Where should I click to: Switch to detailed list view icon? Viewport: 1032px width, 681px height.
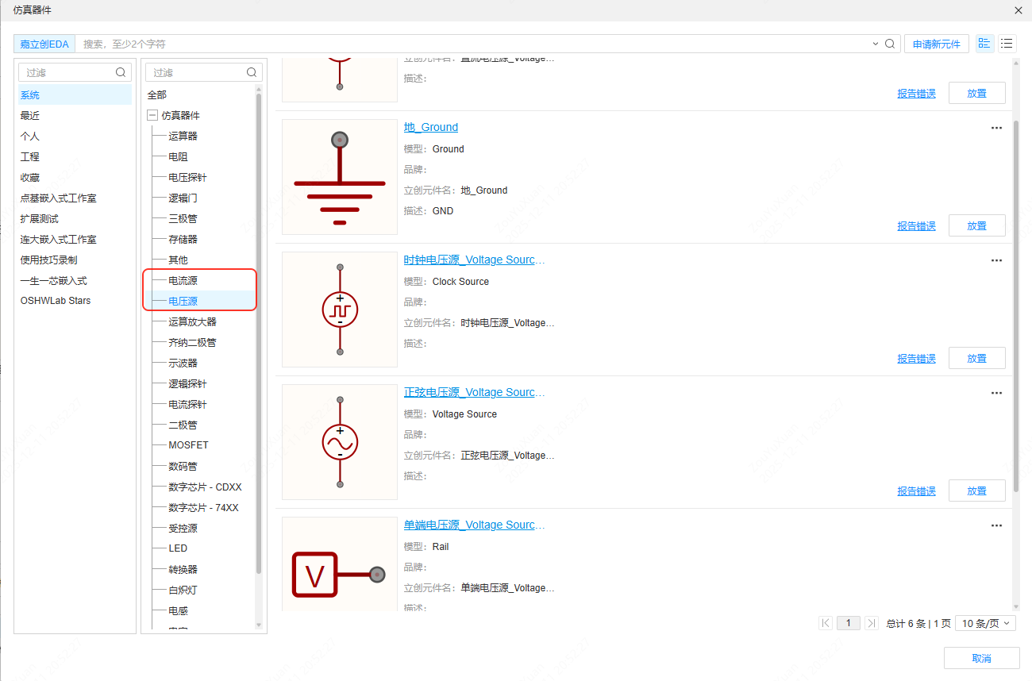pos(984,44)
